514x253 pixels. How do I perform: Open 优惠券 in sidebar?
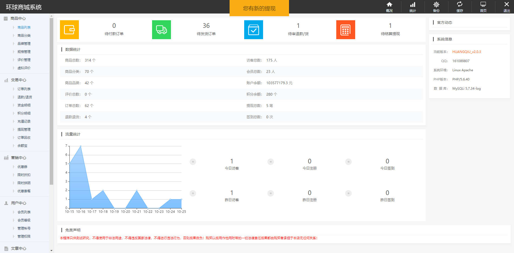[22, 167]
